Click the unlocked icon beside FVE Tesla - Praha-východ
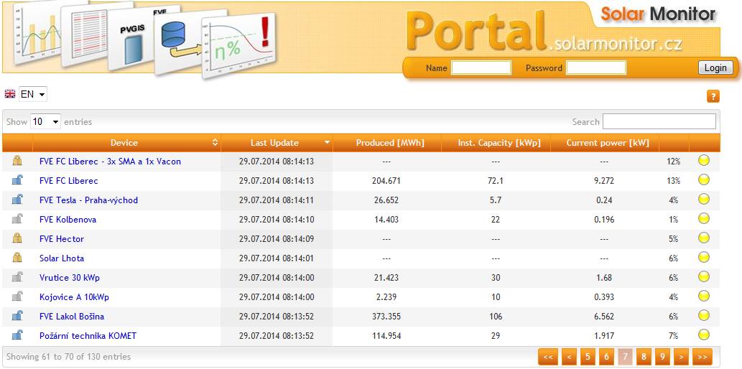Image resolution: width=742 pixels, height=369 pixels. click(x=17, y=200)
